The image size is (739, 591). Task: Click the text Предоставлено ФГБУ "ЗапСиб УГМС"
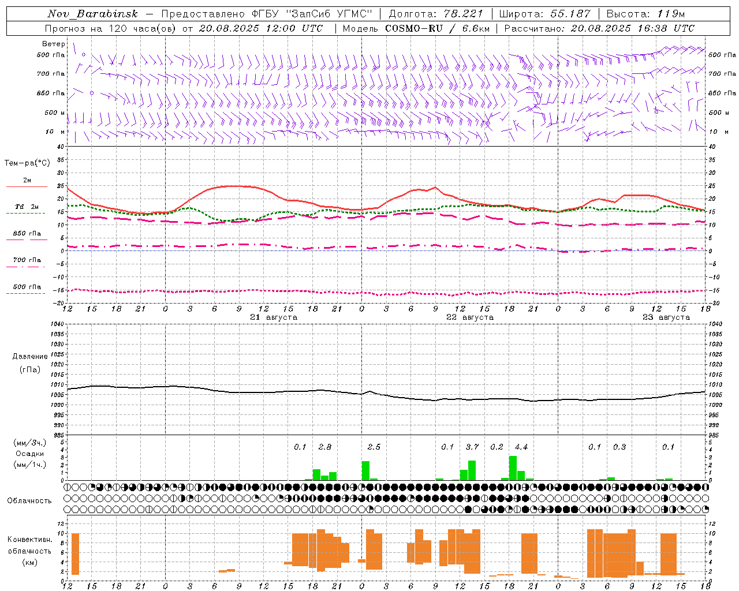pos(267,14)
